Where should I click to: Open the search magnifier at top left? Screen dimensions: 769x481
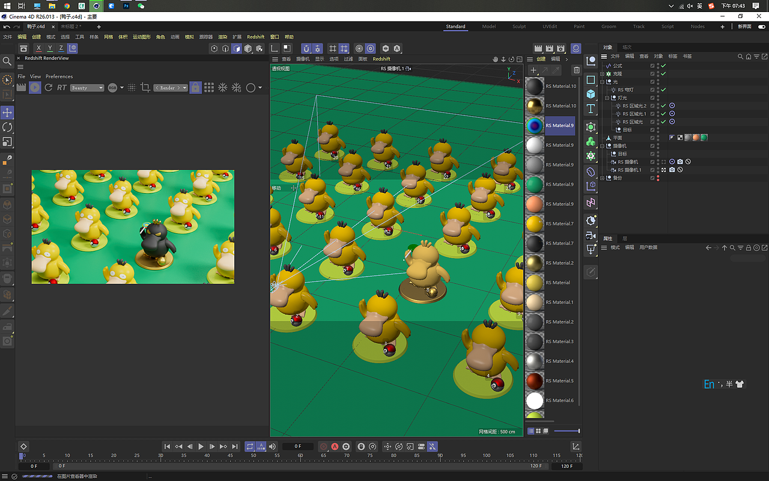[7, 61]
